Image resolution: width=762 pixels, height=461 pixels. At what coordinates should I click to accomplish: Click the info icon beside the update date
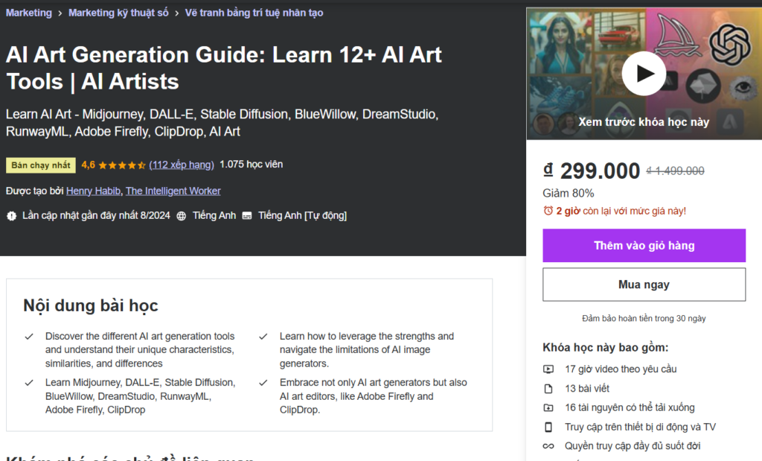tap(10, 215)
